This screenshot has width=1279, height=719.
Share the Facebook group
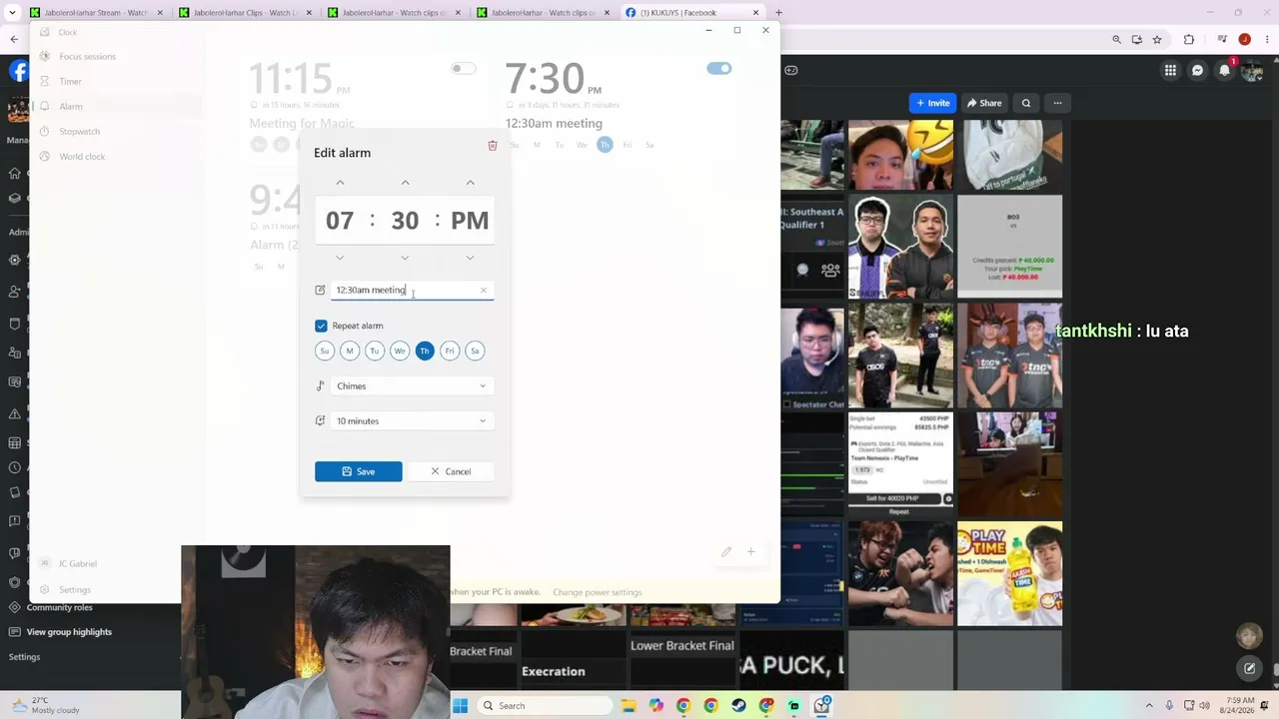[x=983, y=103]
